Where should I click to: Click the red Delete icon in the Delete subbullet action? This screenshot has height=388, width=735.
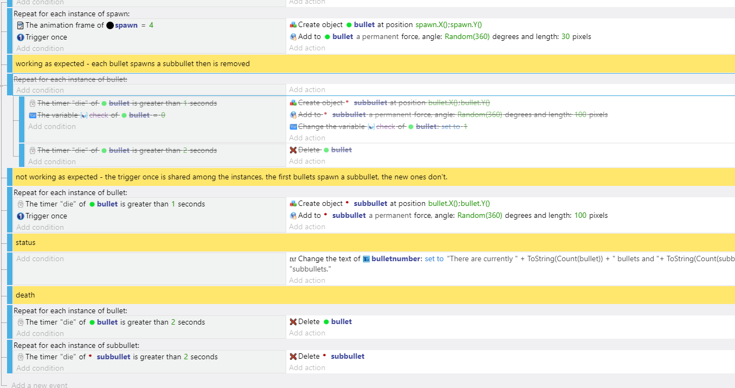(x=292, y=356)
